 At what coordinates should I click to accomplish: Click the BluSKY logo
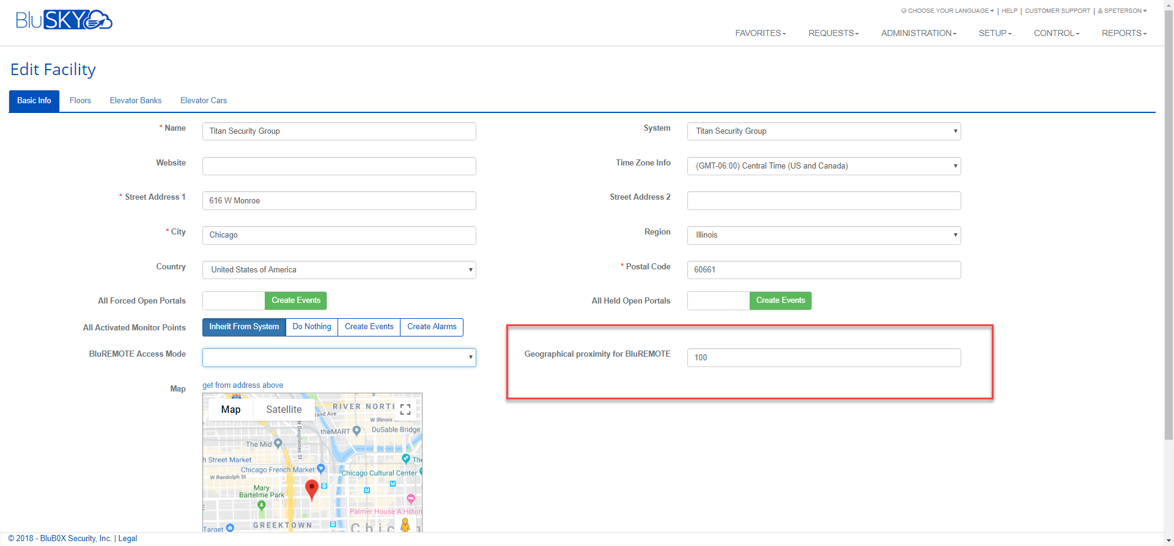tap(64, 20)
